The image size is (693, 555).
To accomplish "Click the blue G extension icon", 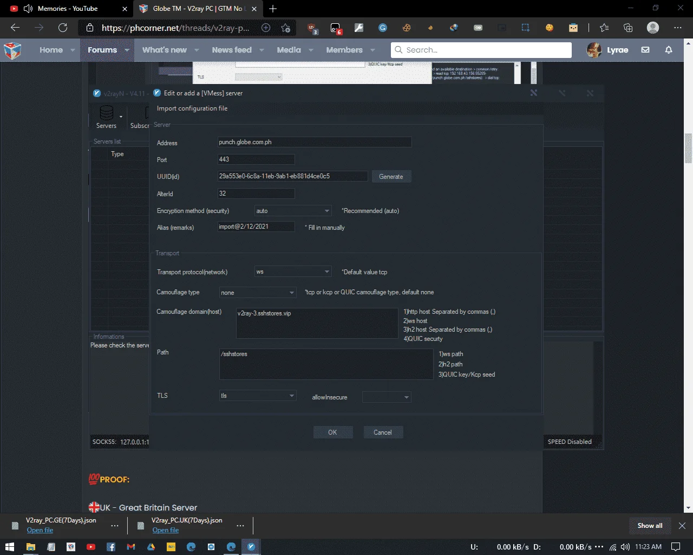I will click(x=383, y=28).
